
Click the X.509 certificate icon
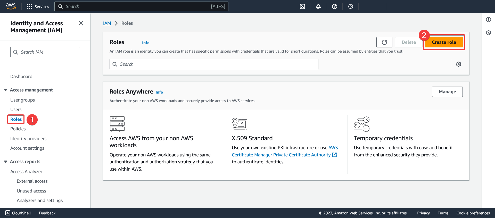pos(240,124)
